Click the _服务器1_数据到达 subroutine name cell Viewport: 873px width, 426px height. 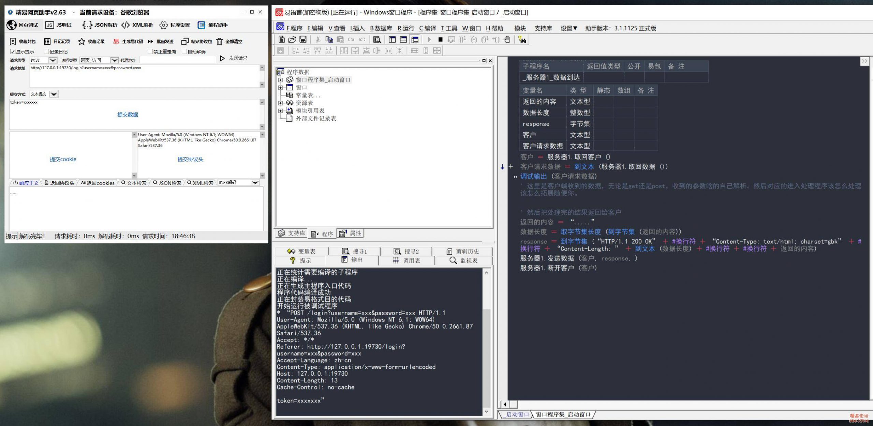[x=551, y=77]
